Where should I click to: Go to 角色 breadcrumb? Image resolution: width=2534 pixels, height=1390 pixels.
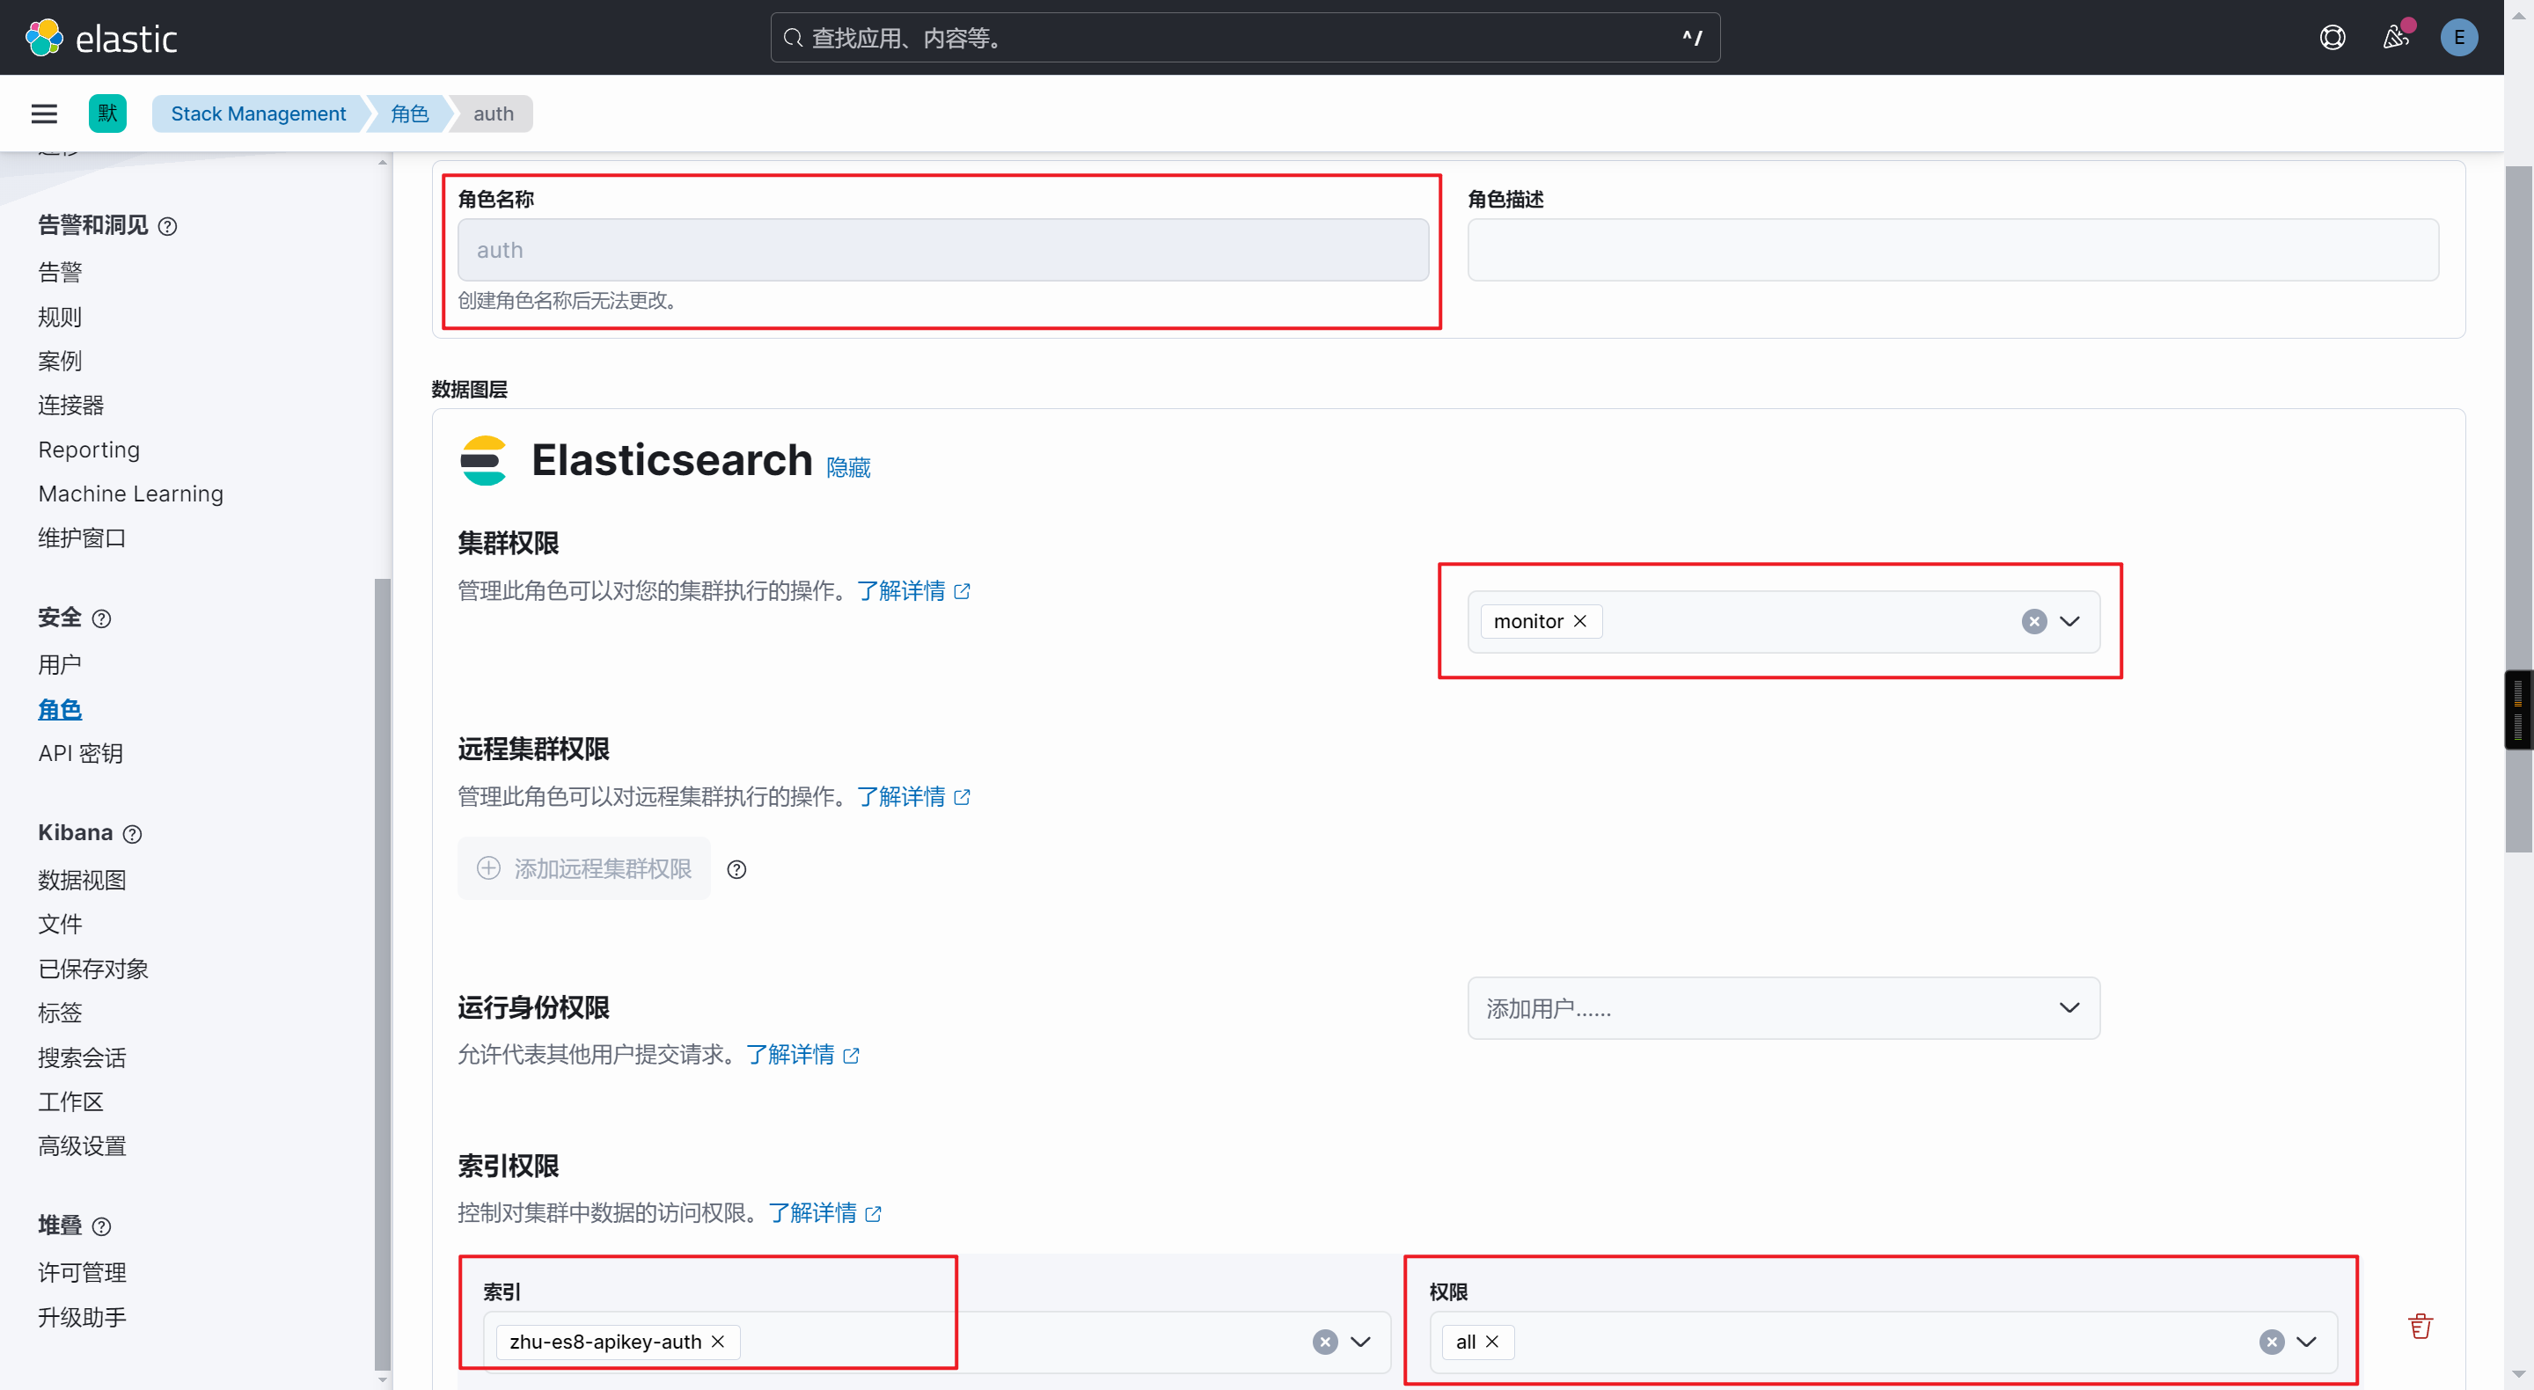(x=409, y=114)
